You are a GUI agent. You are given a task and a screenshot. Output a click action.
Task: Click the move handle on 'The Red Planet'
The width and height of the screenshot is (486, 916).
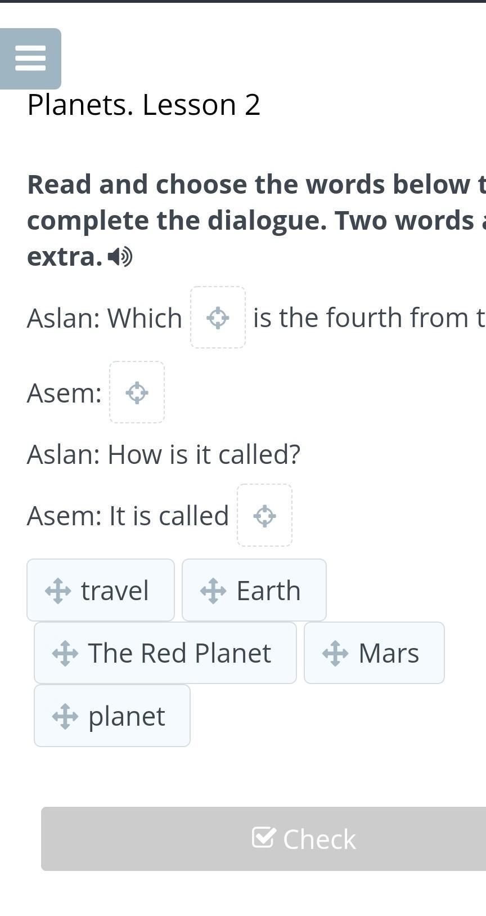tap(65, 654)
